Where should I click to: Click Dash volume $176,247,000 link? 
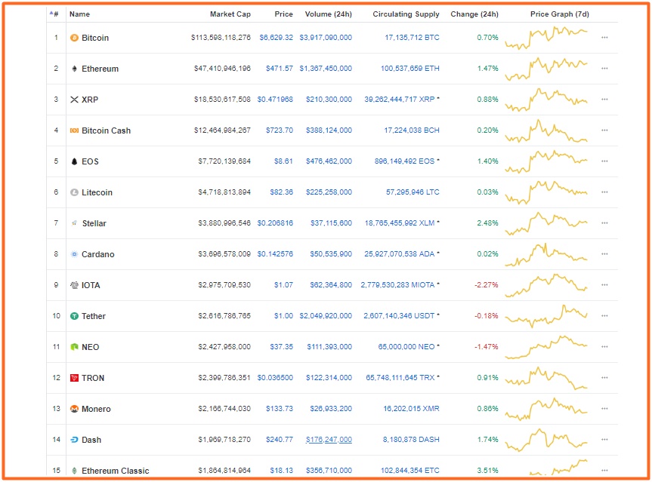(329, 439)
